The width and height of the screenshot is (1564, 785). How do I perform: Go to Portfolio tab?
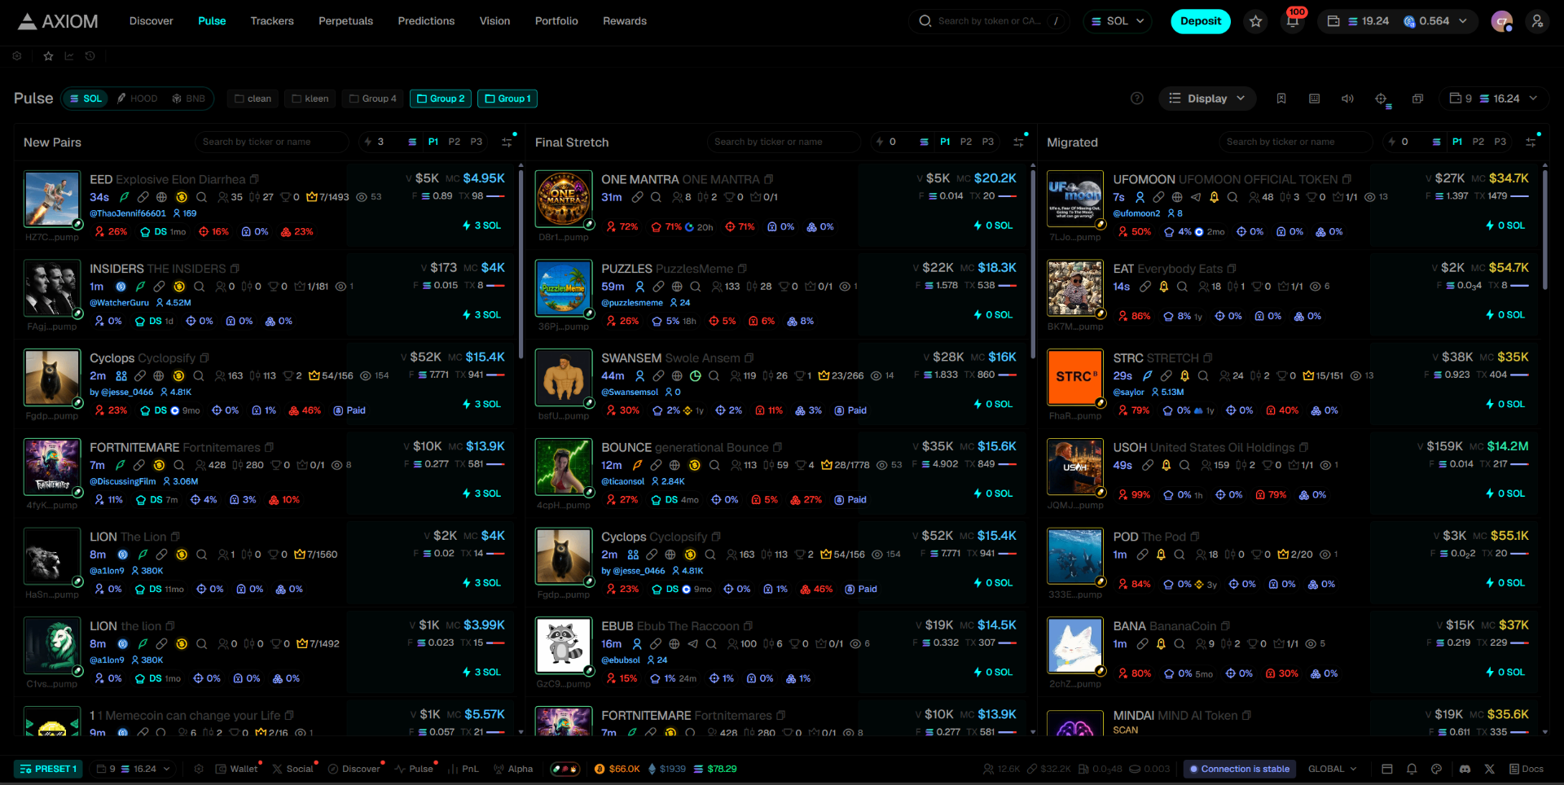(556, 21)
